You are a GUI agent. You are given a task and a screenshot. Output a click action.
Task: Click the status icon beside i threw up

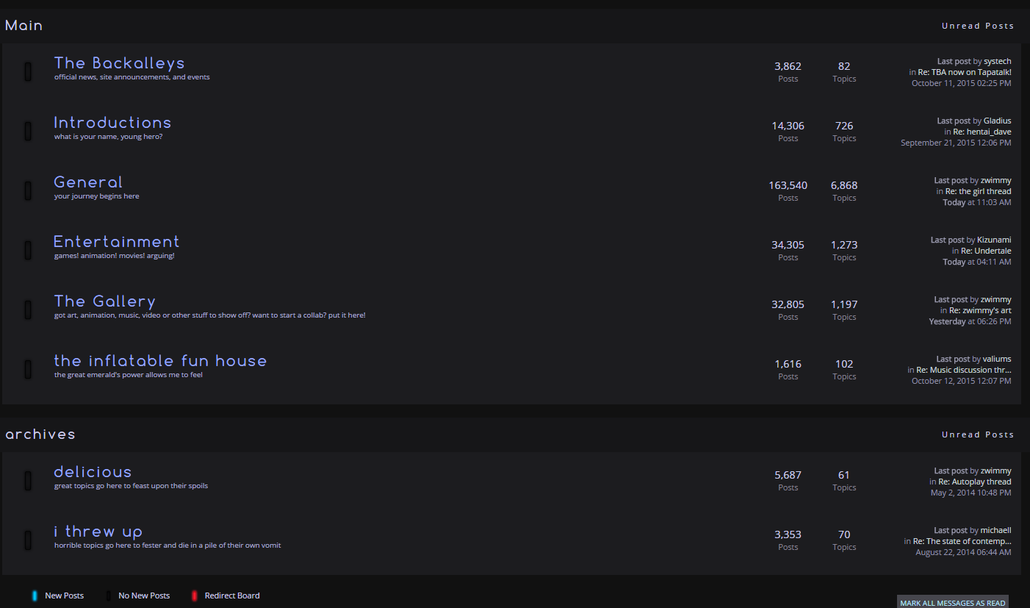(x=28, y=540)
